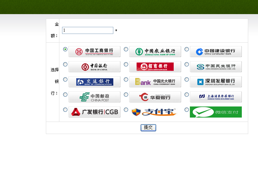The image size is (258, 176).
Task: Select the China Everbright Bank radio button
Action: (126, 79)
